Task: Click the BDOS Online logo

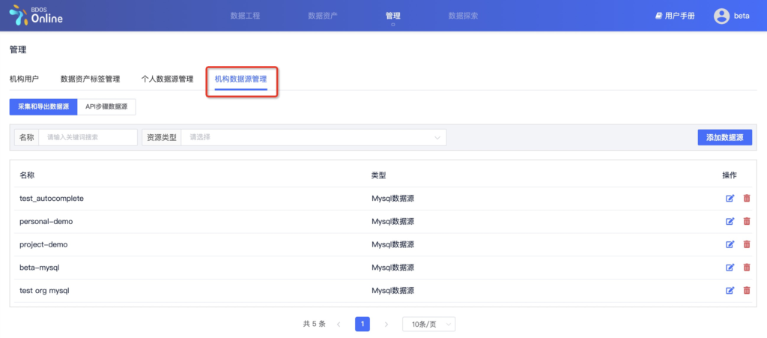Action: click(x=36, y=16)
